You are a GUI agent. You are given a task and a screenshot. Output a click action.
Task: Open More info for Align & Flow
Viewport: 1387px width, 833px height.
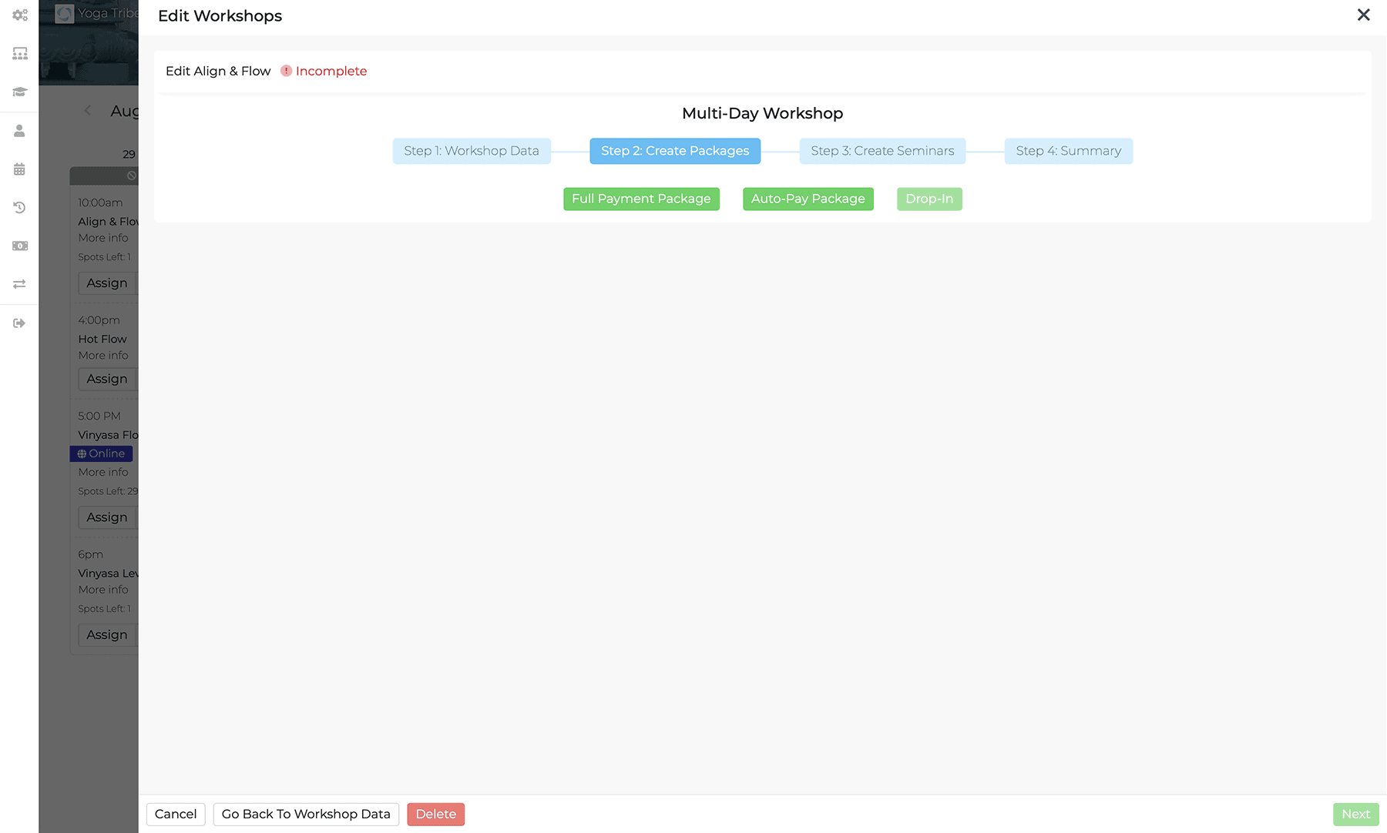(103, 238)
